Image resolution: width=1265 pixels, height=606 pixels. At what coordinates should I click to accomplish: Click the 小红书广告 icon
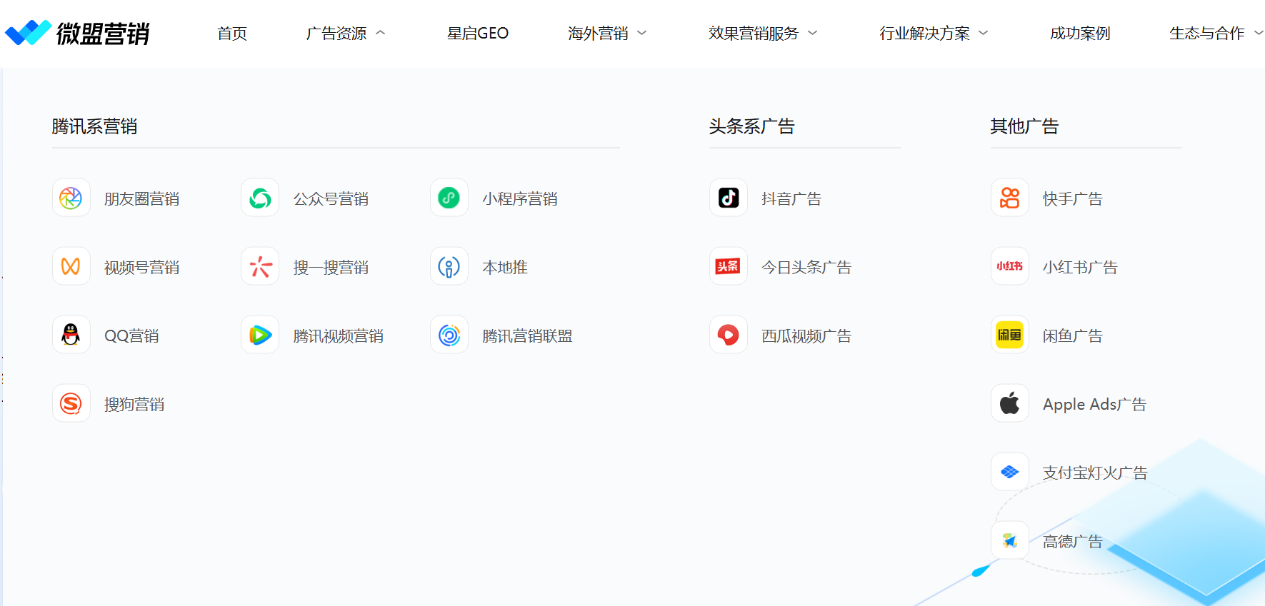[1010, 266]
